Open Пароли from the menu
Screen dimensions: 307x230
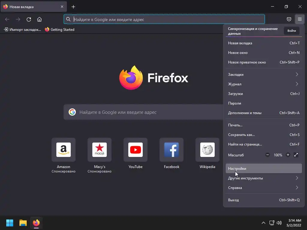pyautogui.click(x=264, y=103)
